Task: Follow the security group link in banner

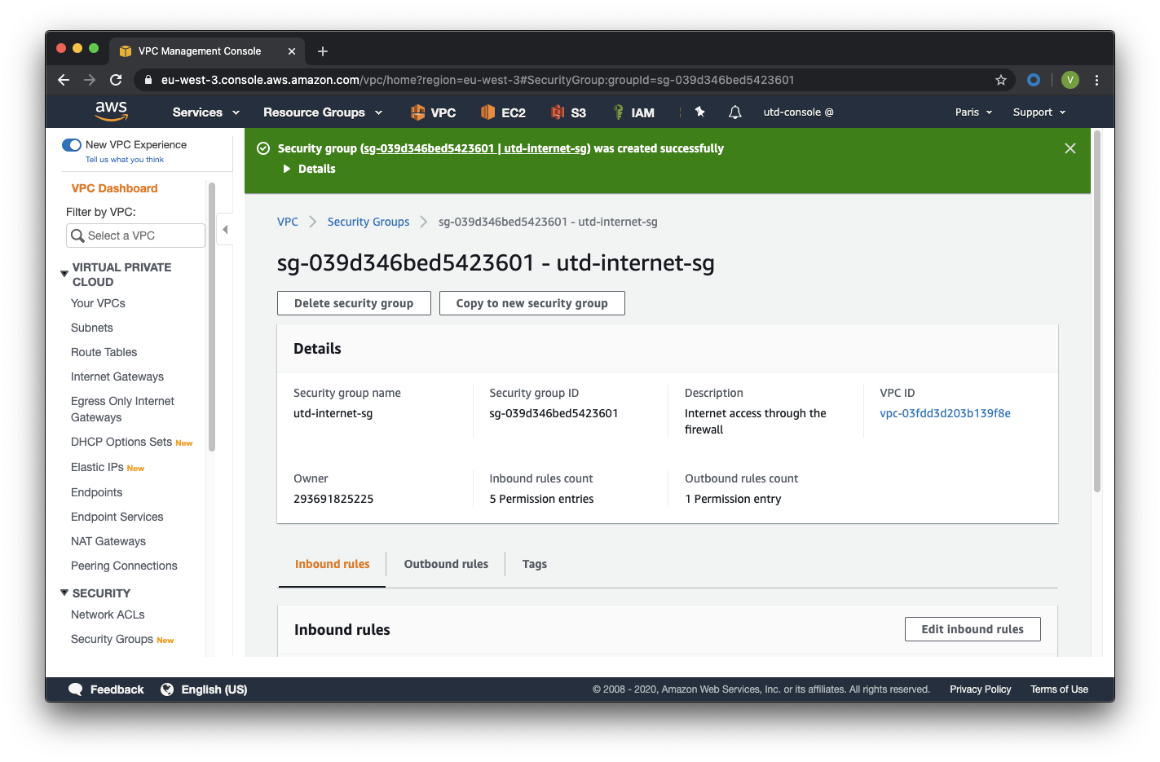Action: coord(475,148)
